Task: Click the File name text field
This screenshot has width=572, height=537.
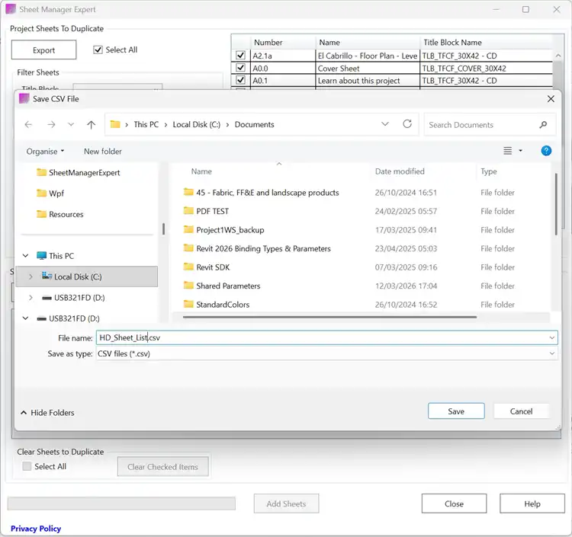Action: [x=320, y=337]
